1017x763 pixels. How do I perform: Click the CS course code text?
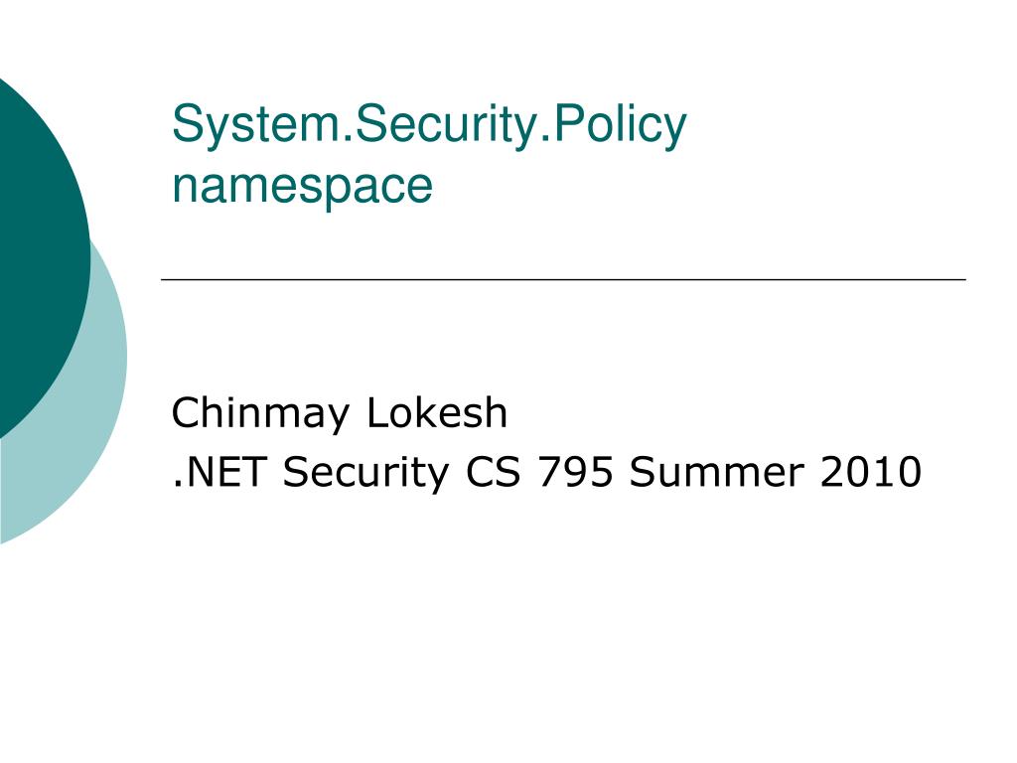(493, 472)
